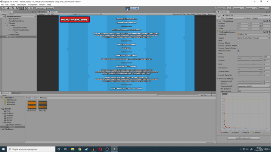Viewport: 271px width, 152px height.
Task: Open the Layout dropdown
Action: point(263,8)
